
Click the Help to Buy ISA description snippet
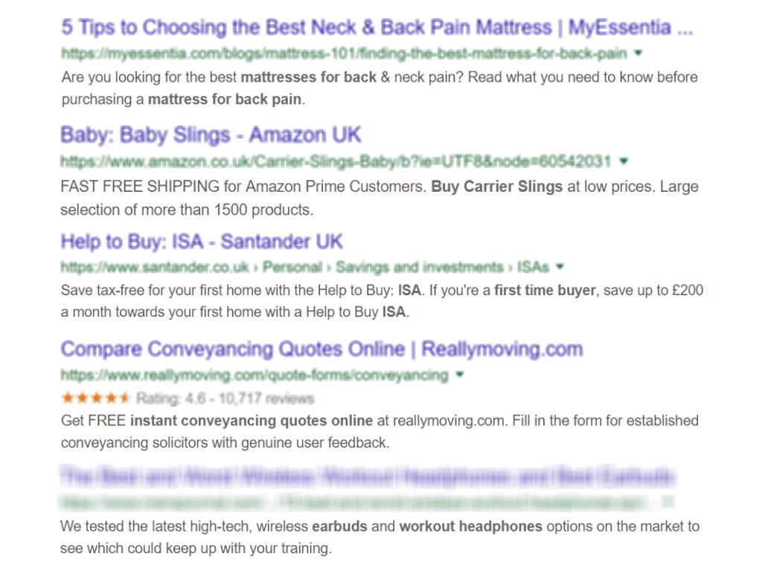[381, 301]
